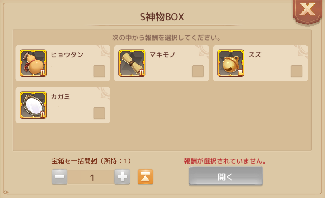Check the スズ reward checkbox

297,71
